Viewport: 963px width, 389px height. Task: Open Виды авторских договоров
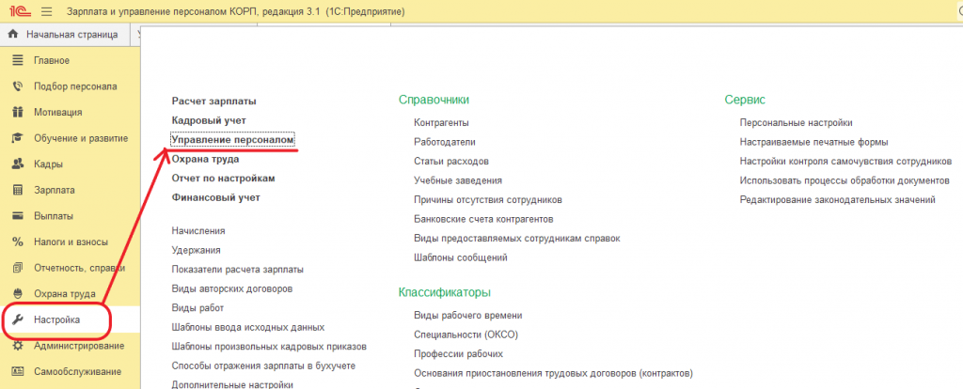(x=232, y=288)
